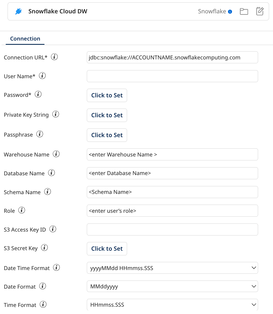This screenshot has height=314, width=273.
Task: Click the blue Snap connection plug icon
Action: click(x=18, y=11)
